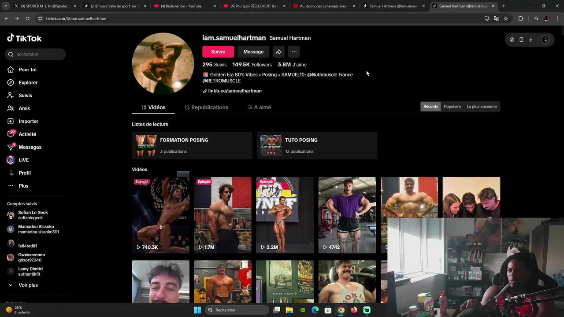Open the TikTok logo home link
Screen dimensions: 564x317
click(x=24, y=38)
